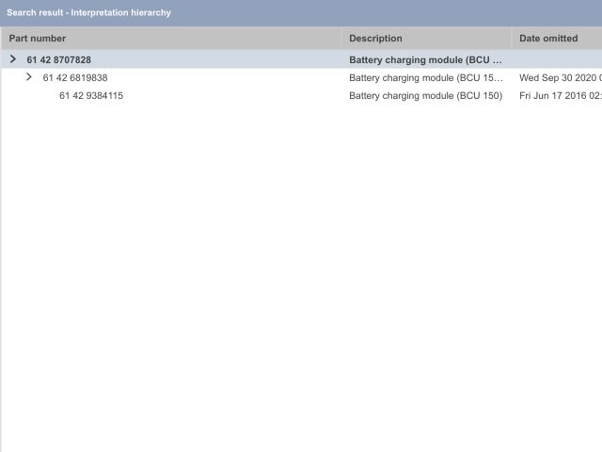The image size is (602, 452).
Task: Click the bold Battery charging module description
Action: point(425,60)
